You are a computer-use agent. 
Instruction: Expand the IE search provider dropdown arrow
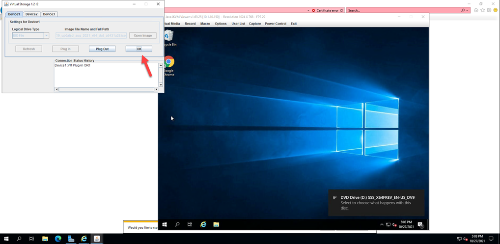pos(467,10)
